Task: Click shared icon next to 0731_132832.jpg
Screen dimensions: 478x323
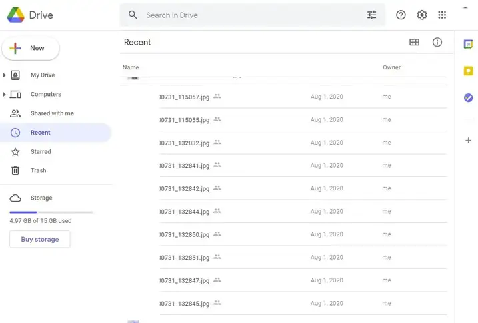Action: [x=217, y=142]
